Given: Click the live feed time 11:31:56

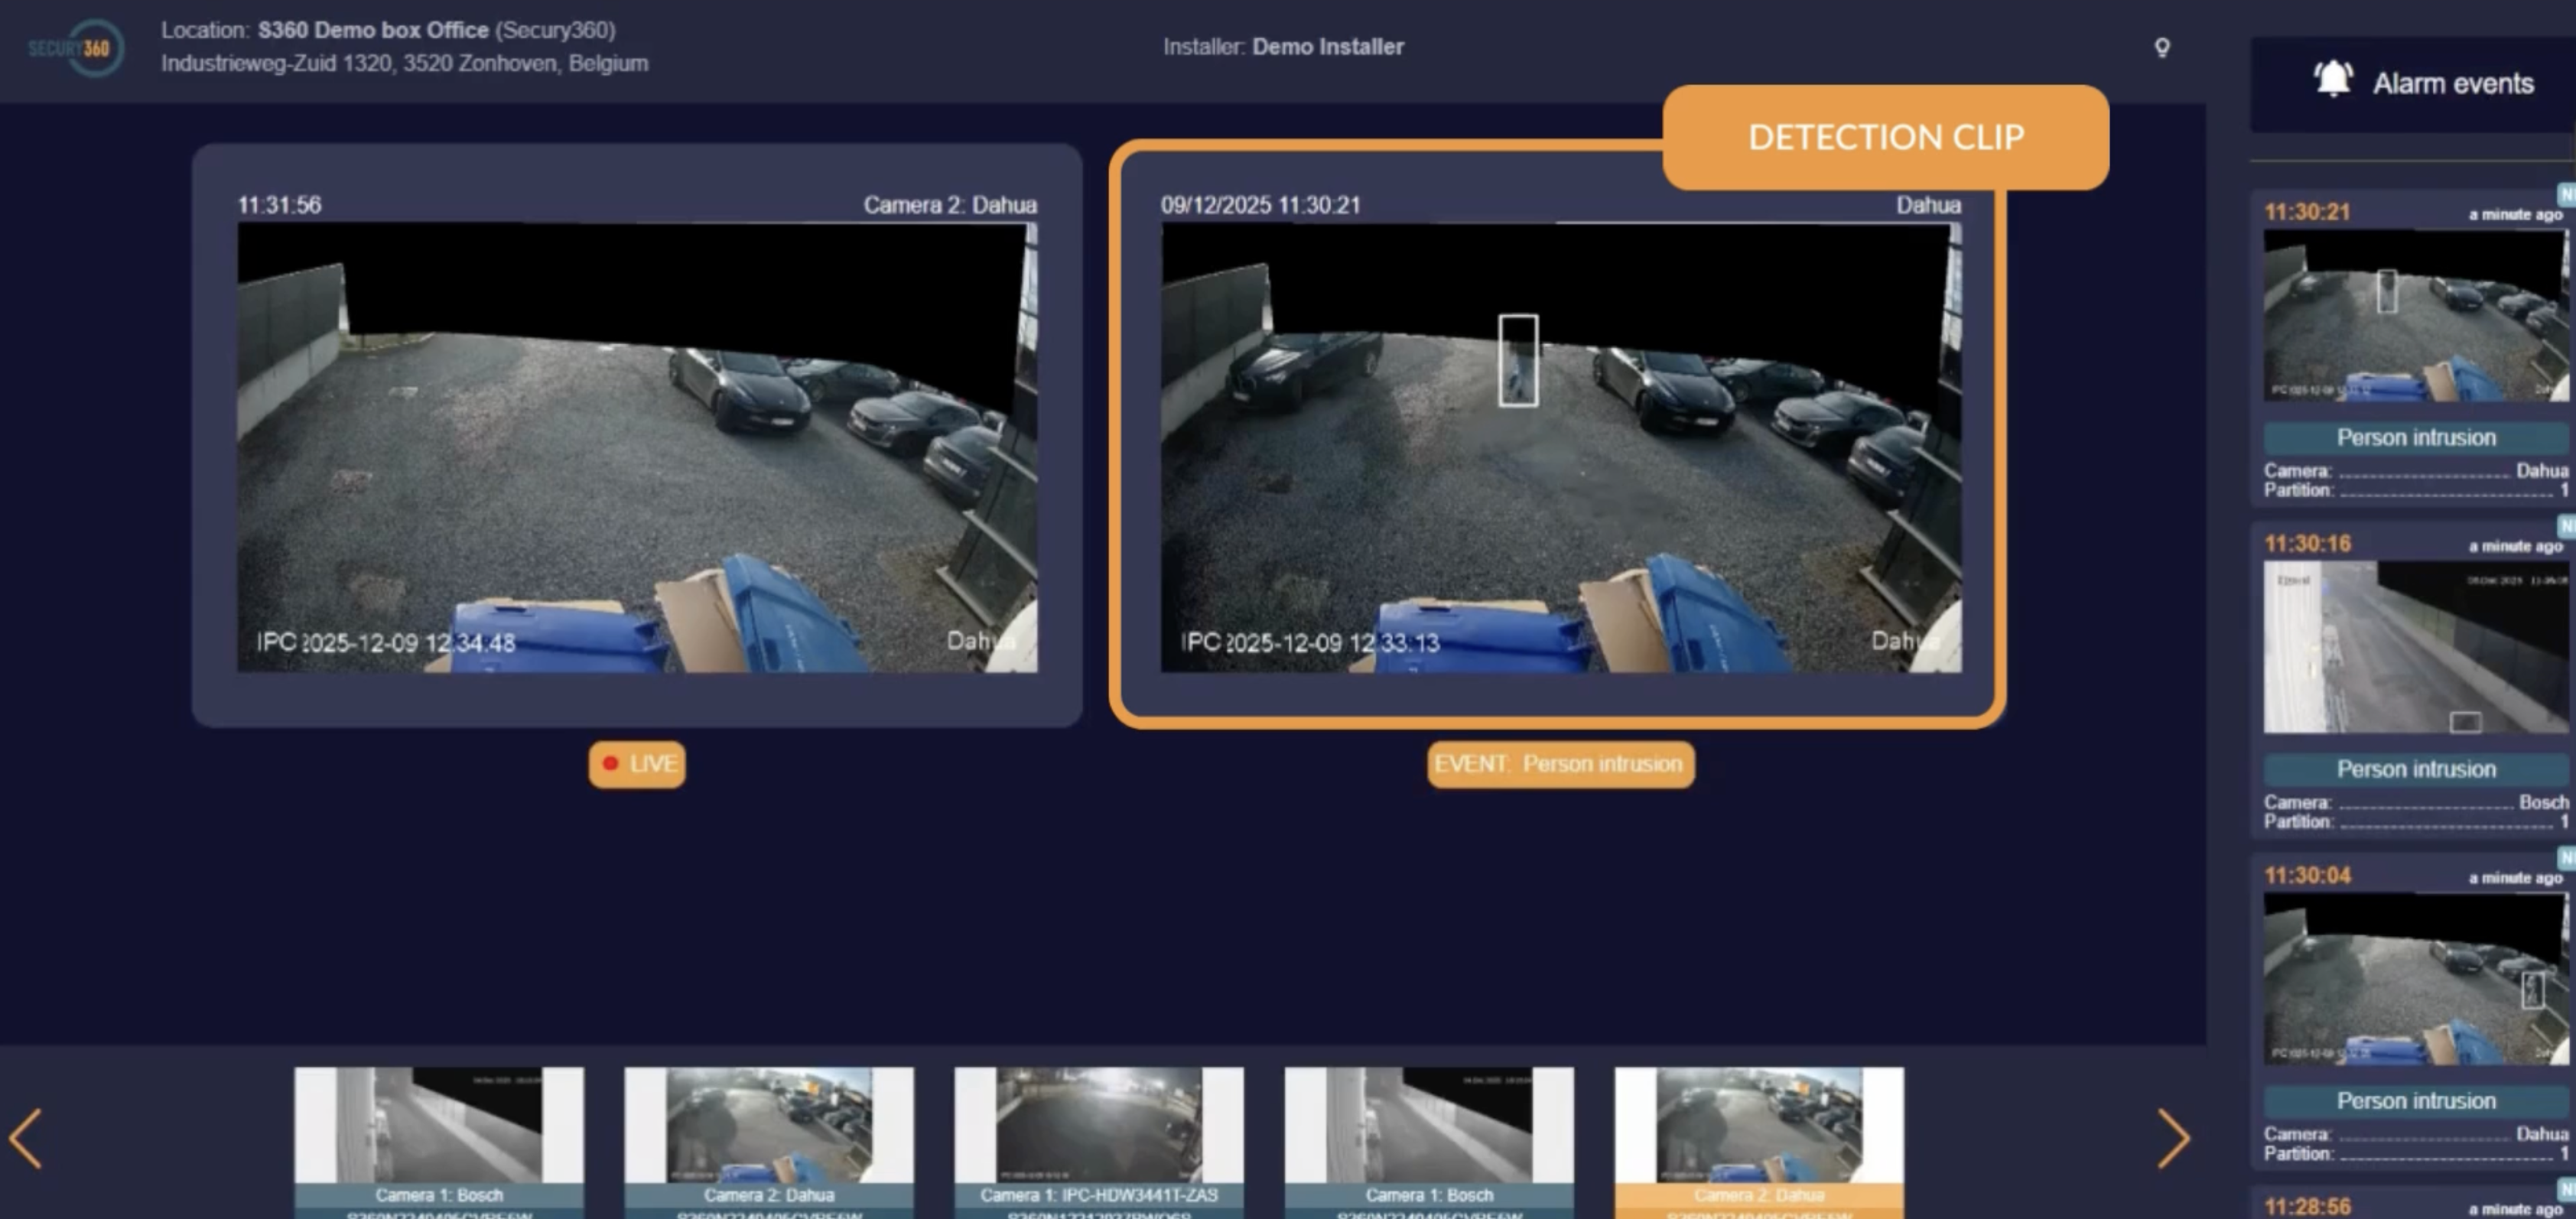Looking at the screenshot, I should 279,205.
